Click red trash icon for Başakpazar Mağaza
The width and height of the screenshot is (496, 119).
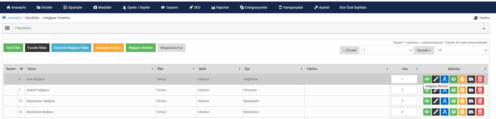coord(480,101)
